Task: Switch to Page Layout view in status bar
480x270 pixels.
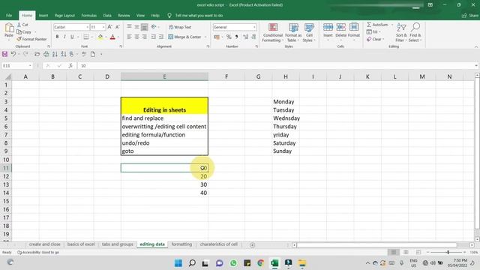Action: coord(406,252)
